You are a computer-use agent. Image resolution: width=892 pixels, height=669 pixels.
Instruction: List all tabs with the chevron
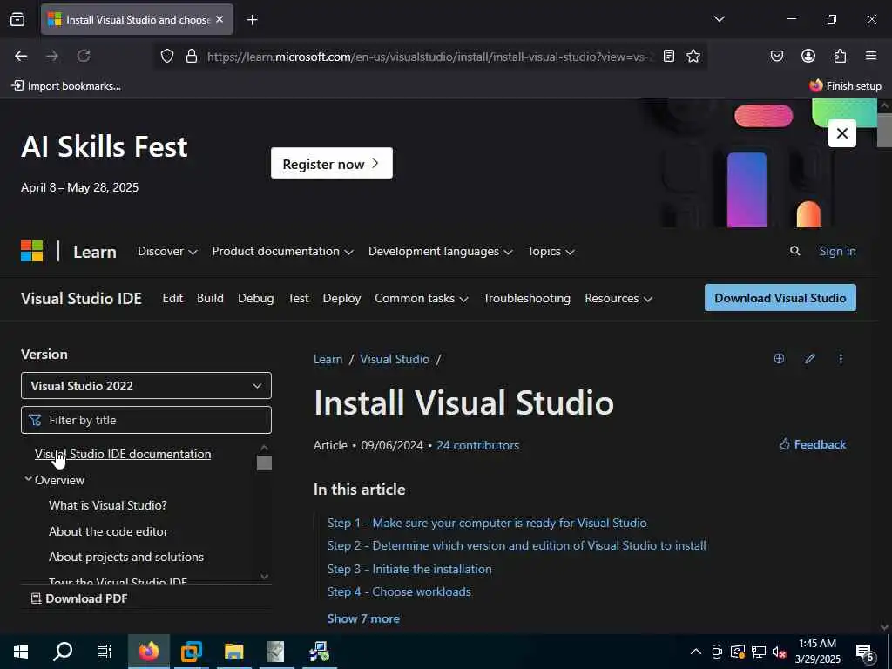tap(719, 19)
